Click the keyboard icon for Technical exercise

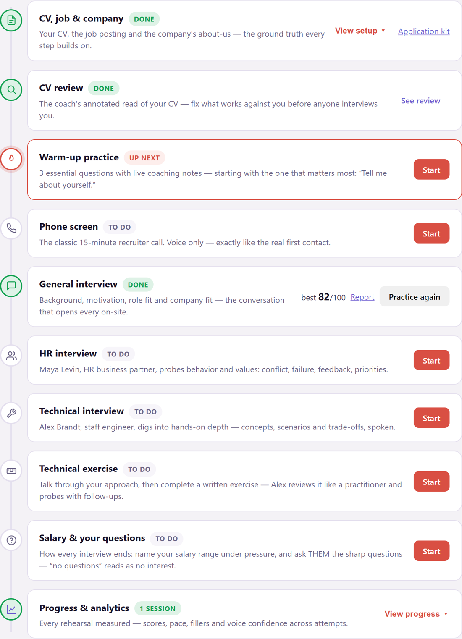point(11,471)
